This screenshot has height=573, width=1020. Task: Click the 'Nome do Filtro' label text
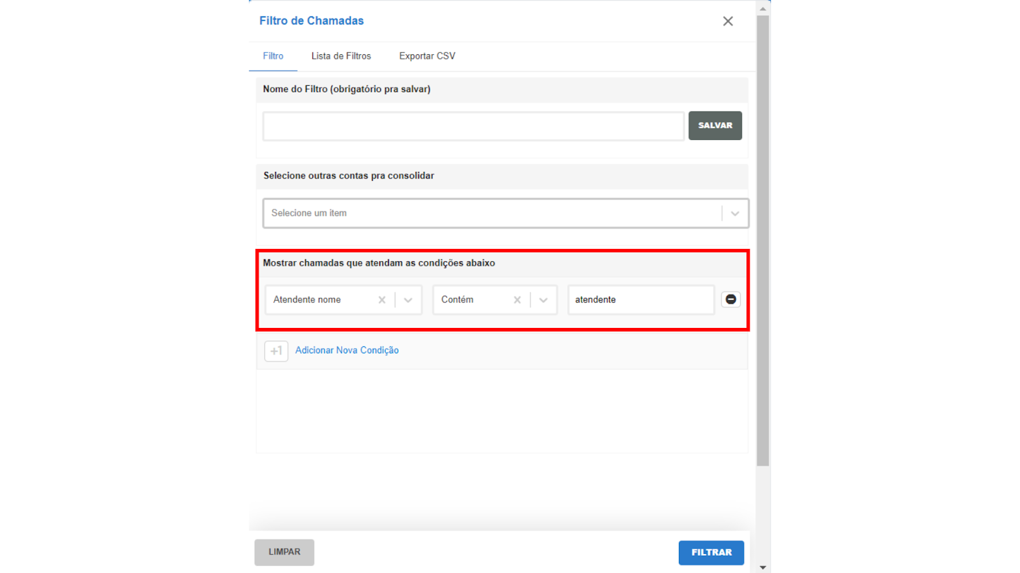click(346, 89)
